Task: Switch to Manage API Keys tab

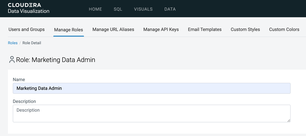Action: pos(161,29)
